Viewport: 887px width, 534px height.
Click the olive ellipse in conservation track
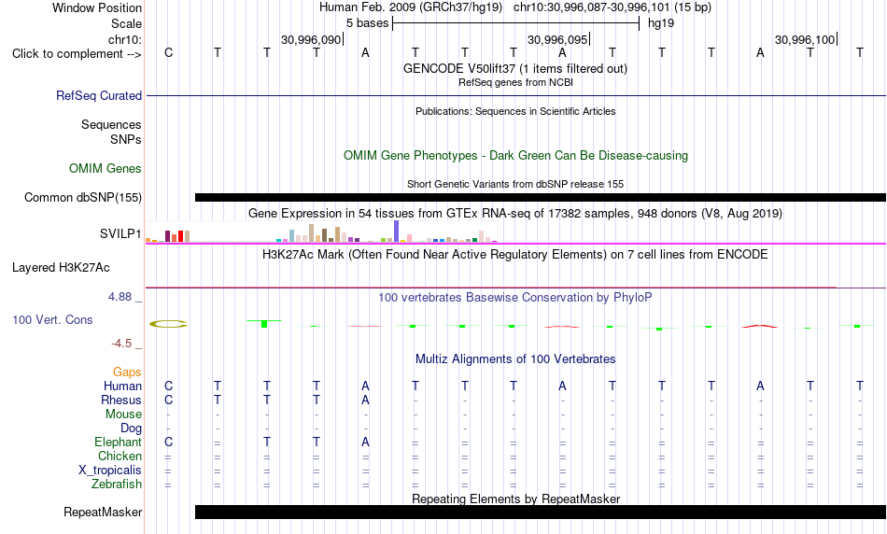point(168,324)
